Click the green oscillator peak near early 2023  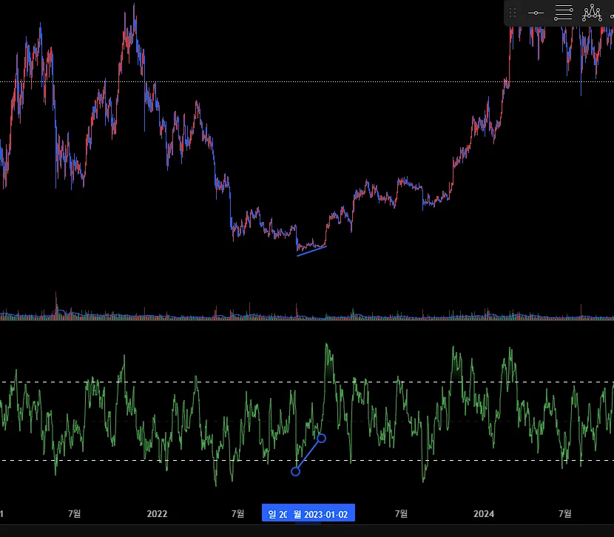[x=326, y=345]
